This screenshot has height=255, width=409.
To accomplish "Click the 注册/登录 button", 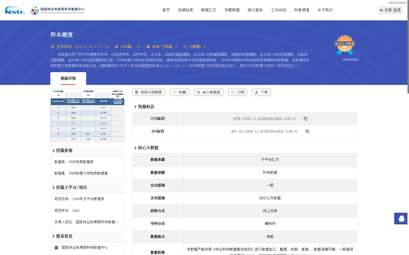I will pos(390,10).
